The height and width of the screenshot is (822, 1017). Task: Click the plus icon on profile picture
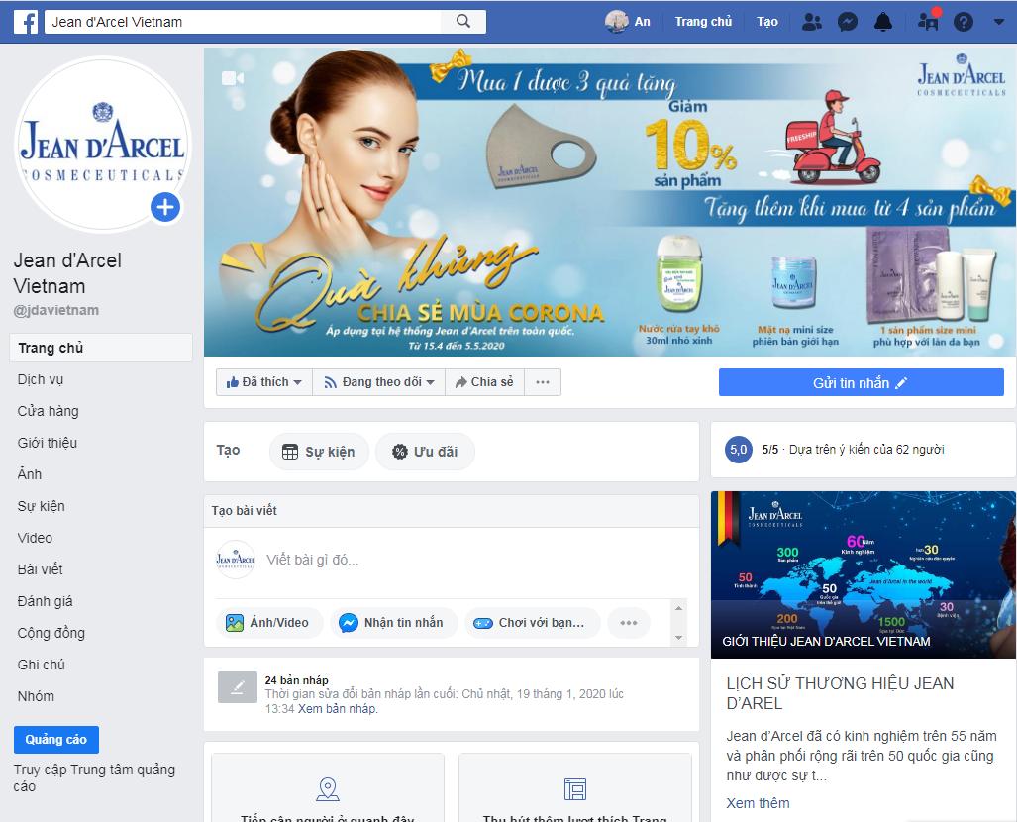click(165, 207)
